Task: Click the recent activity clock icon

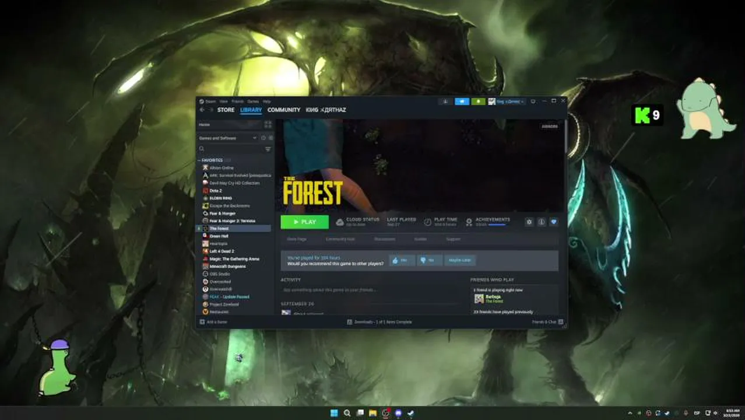Action: (x=263, y=138)
